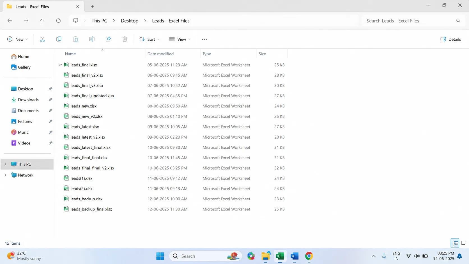469x264 pixels.
Task: Click the Copilot taskbar icon
Action: coord(251,256)
